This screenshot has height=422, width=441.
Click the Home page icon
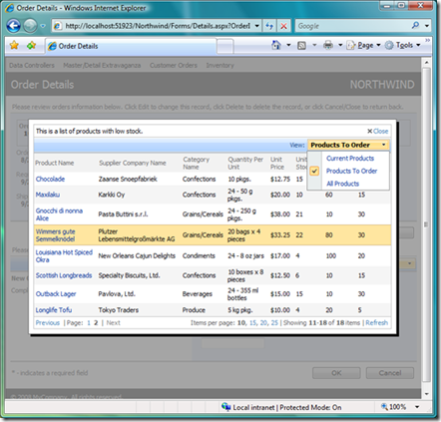pyautogui.click(x=276, y=45)
